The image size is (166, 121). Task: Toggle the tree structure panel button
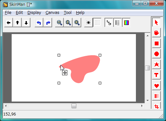tap(109, 23)
